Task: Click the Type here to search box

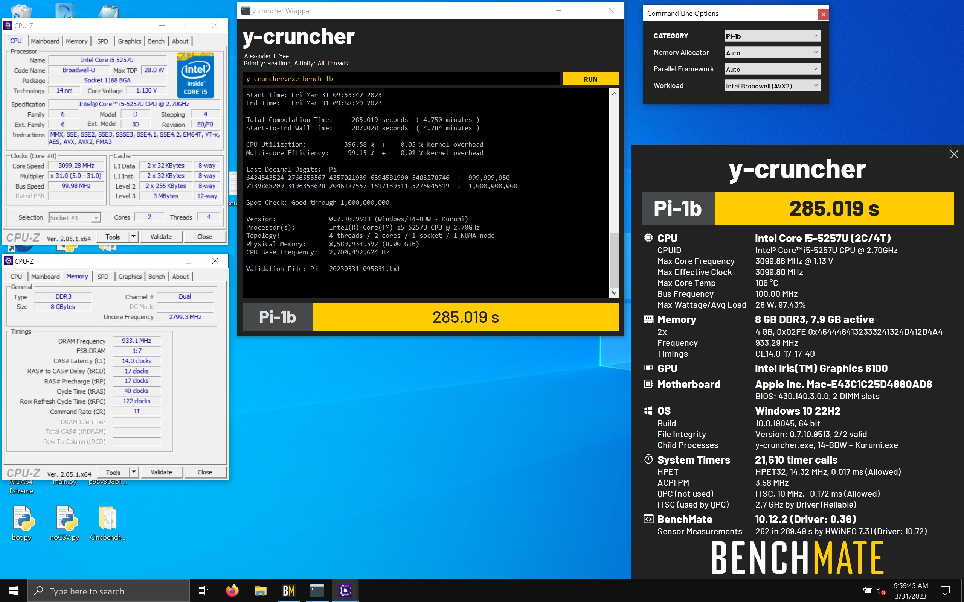Action: (108, 591)
